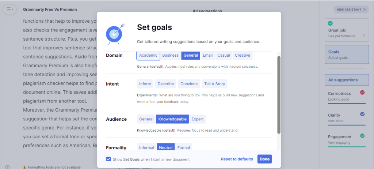Click the Set goals heading

click(154, 27)
